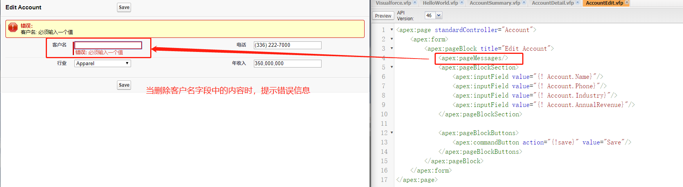683x187 pixels.
Task: Collapse the apex:pageBlockButtons fold on line 12
Action: pyautogui.click(x=392, y=133)
